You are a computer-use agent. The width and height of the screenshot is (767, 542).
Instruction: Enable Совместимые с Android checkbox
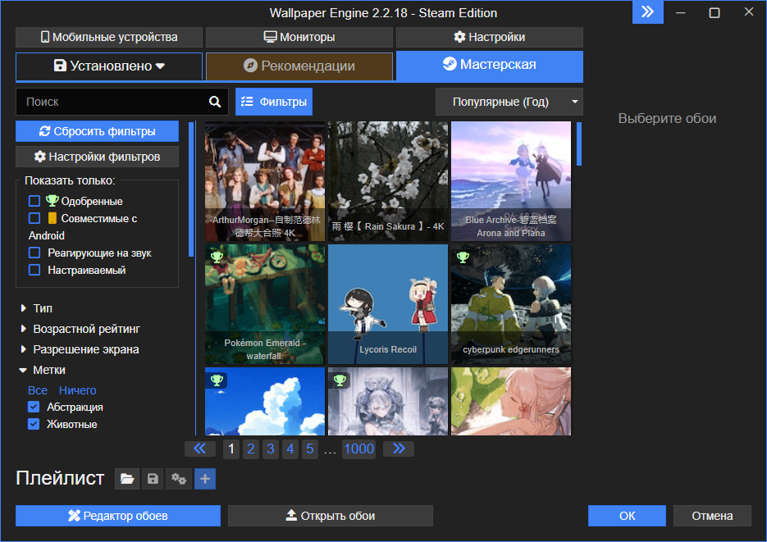click(x=34, y=218)
